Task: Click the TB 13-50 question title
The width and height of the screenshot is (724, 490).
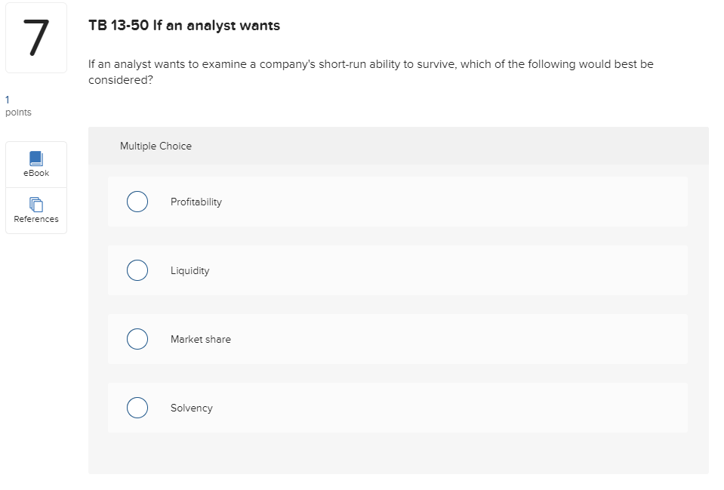Action: (184, 26)
